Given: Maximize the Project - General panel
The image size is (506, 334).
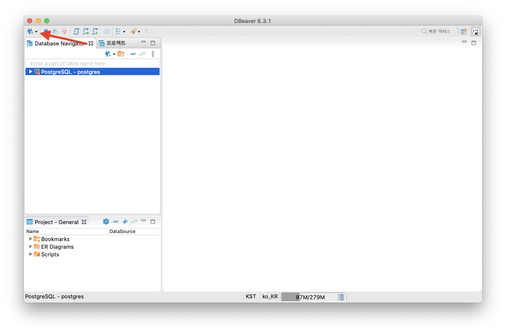Looking at the screenshot, I should tap(153, 222).
